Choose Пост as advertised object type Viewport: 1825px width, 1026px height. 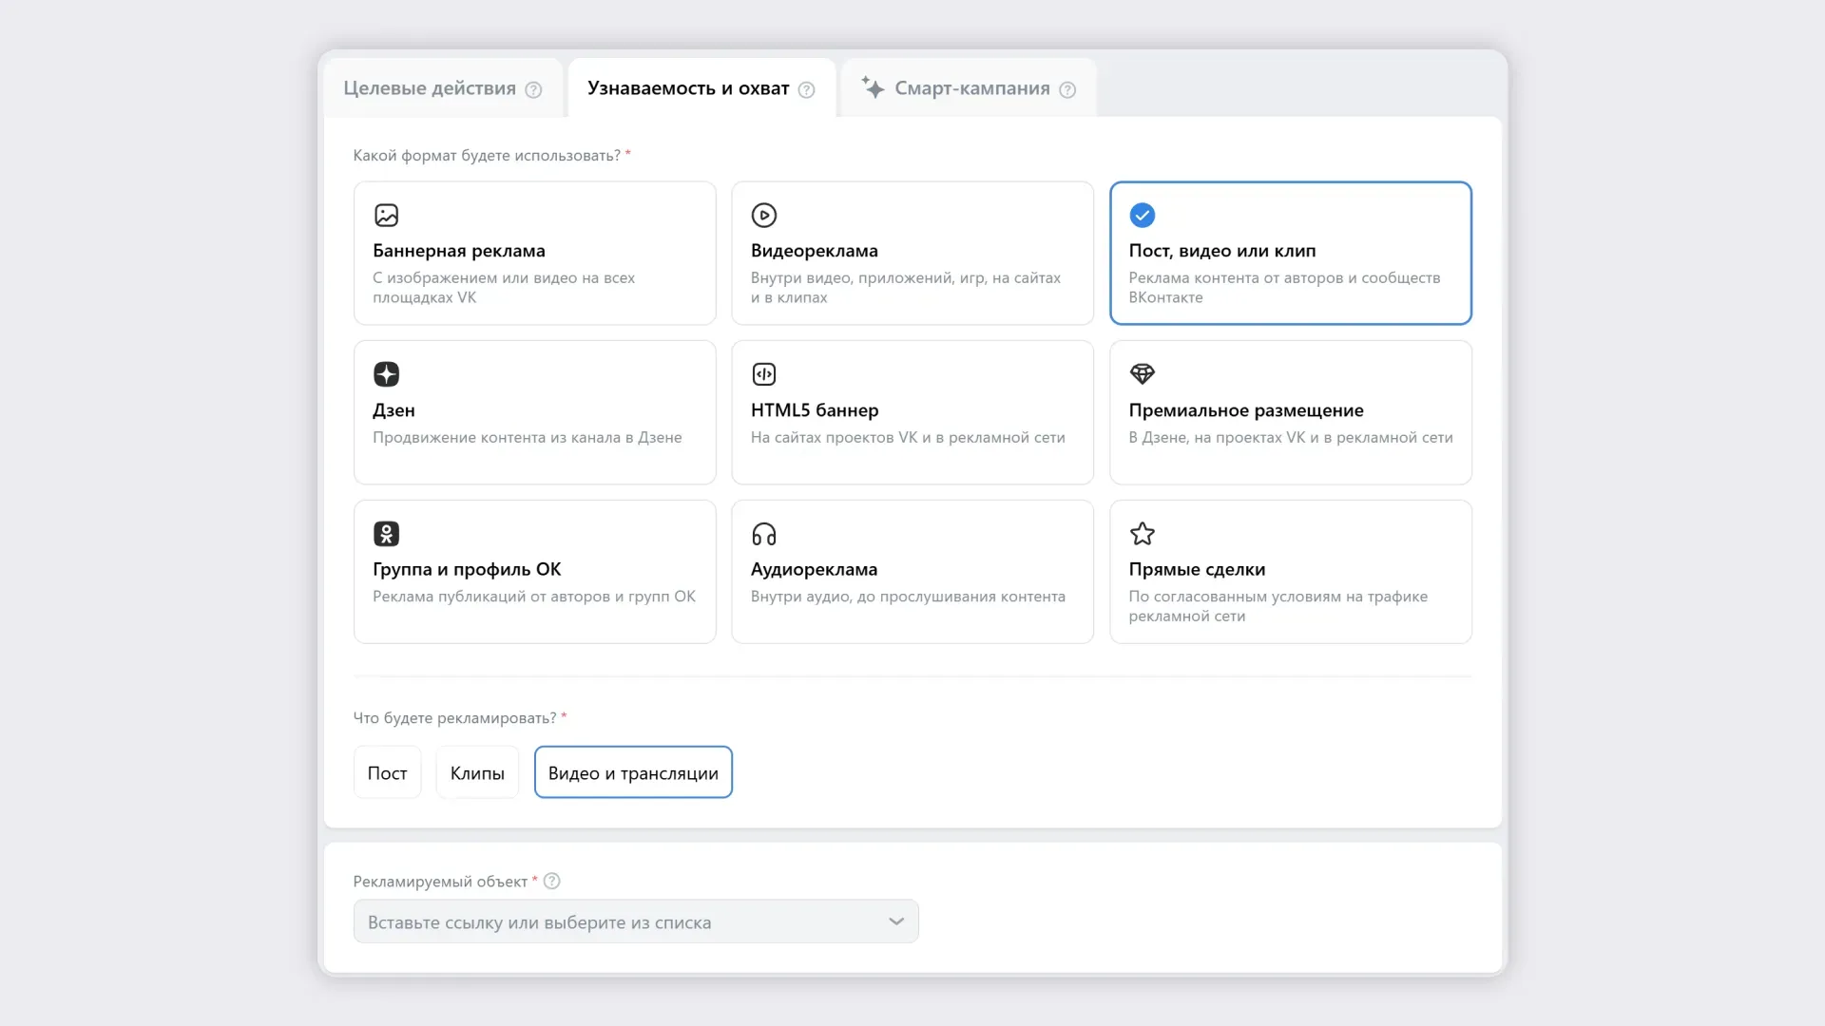(x=387, y=773)
